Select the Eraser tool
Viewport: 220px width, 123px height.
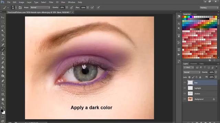pos(3,63)
